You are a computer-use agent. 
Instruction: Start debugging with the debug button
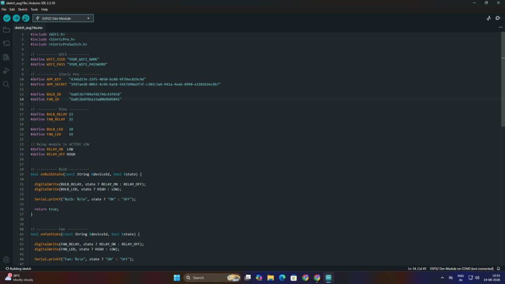[26, 18]
